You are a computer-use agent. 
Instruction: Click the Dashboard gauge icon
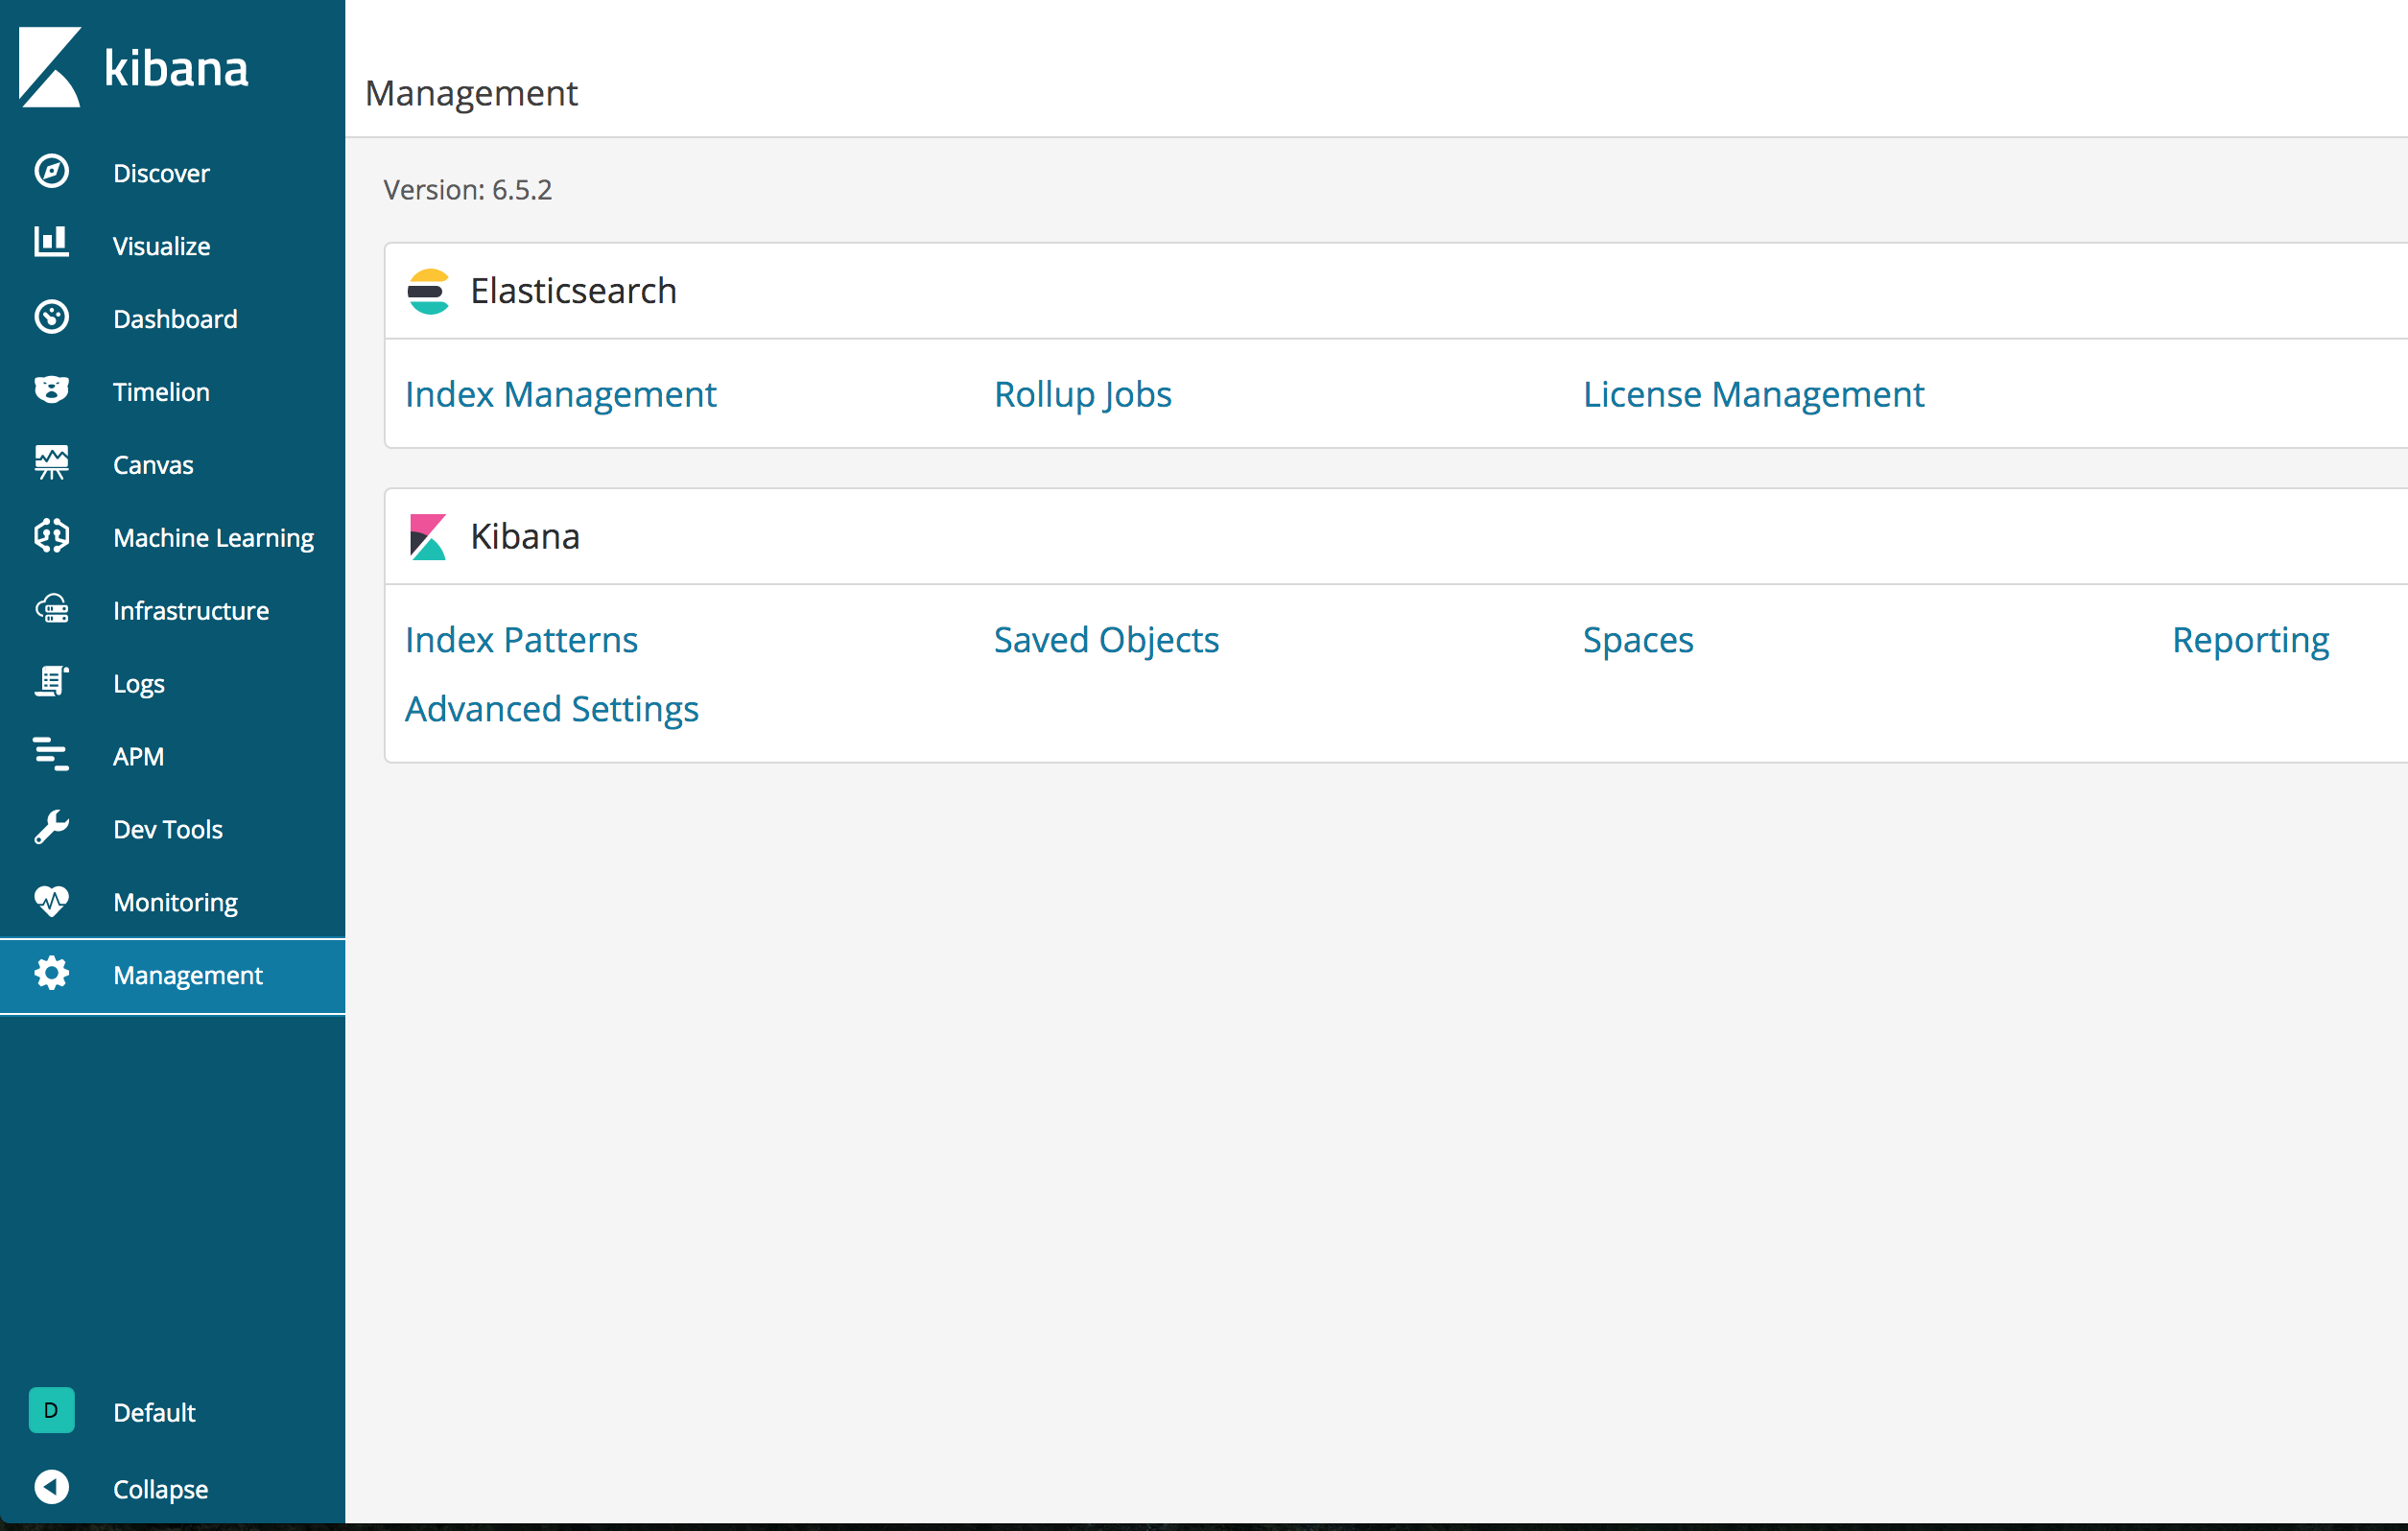point(51,318)
